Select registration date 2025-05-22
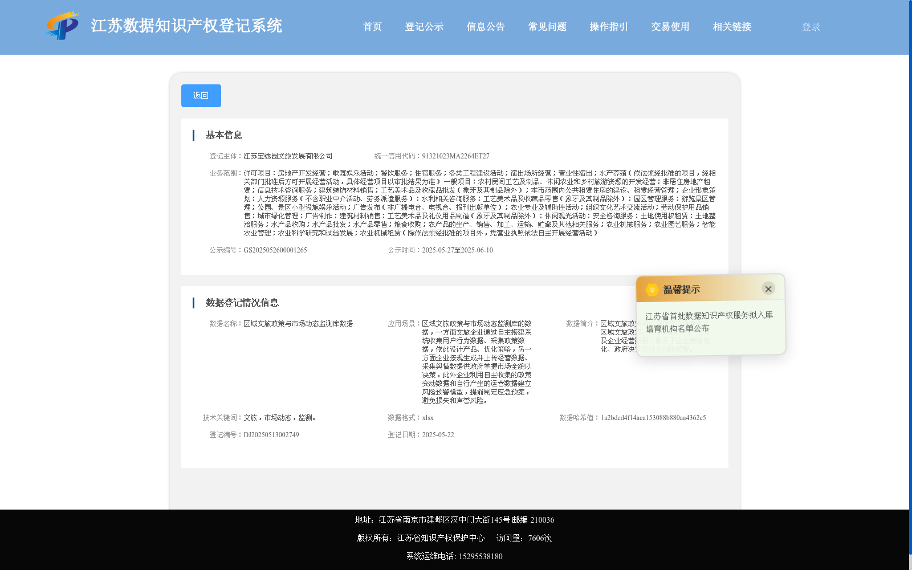912x570 pixels. pos(438,435)
